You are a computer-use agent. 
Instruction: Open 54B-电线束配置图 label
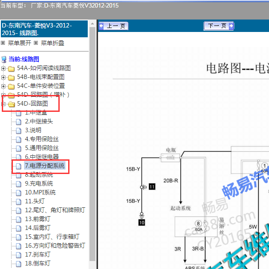click(x=41, y=77)
